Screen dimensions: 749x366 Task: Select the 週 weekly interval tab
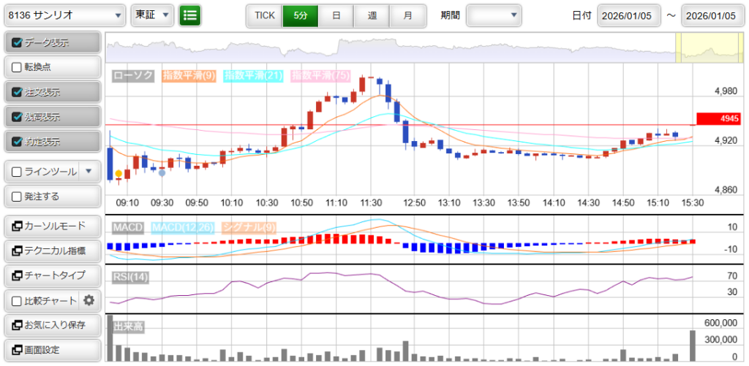click(x=372, y=15)
